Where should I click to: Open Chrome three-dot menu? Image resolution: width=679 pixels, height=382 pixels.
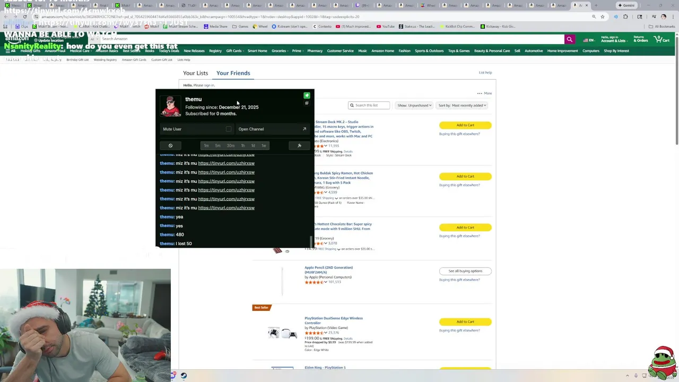(674, 16)
